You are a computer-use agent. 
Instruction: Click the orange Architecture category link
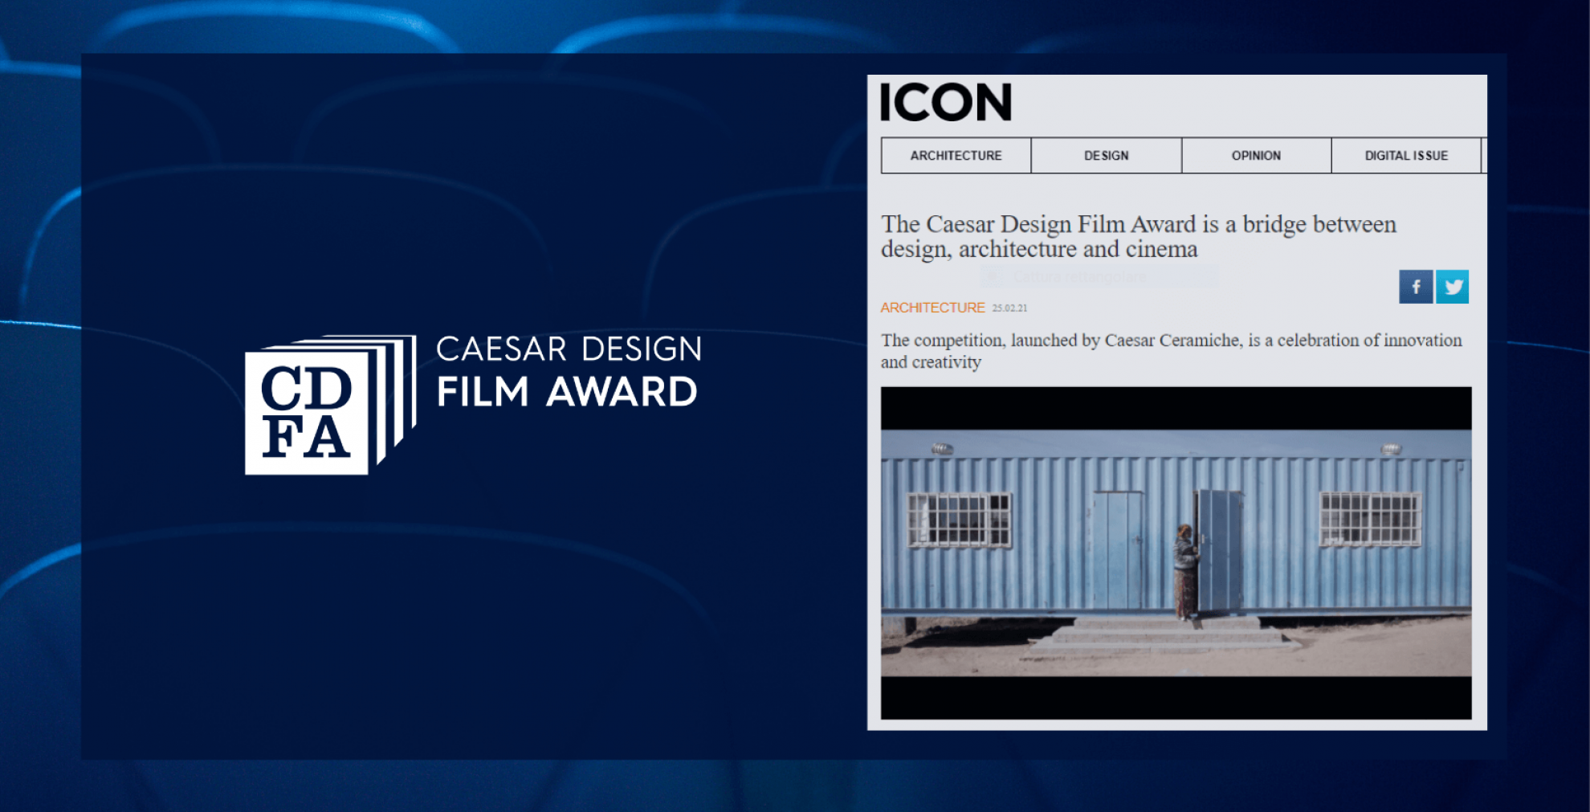(x=932, y=308)
